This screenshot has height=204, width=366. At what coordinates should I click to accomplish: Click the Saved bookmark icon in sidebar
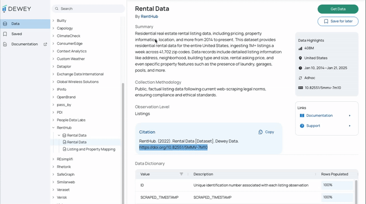click(5, 34)
